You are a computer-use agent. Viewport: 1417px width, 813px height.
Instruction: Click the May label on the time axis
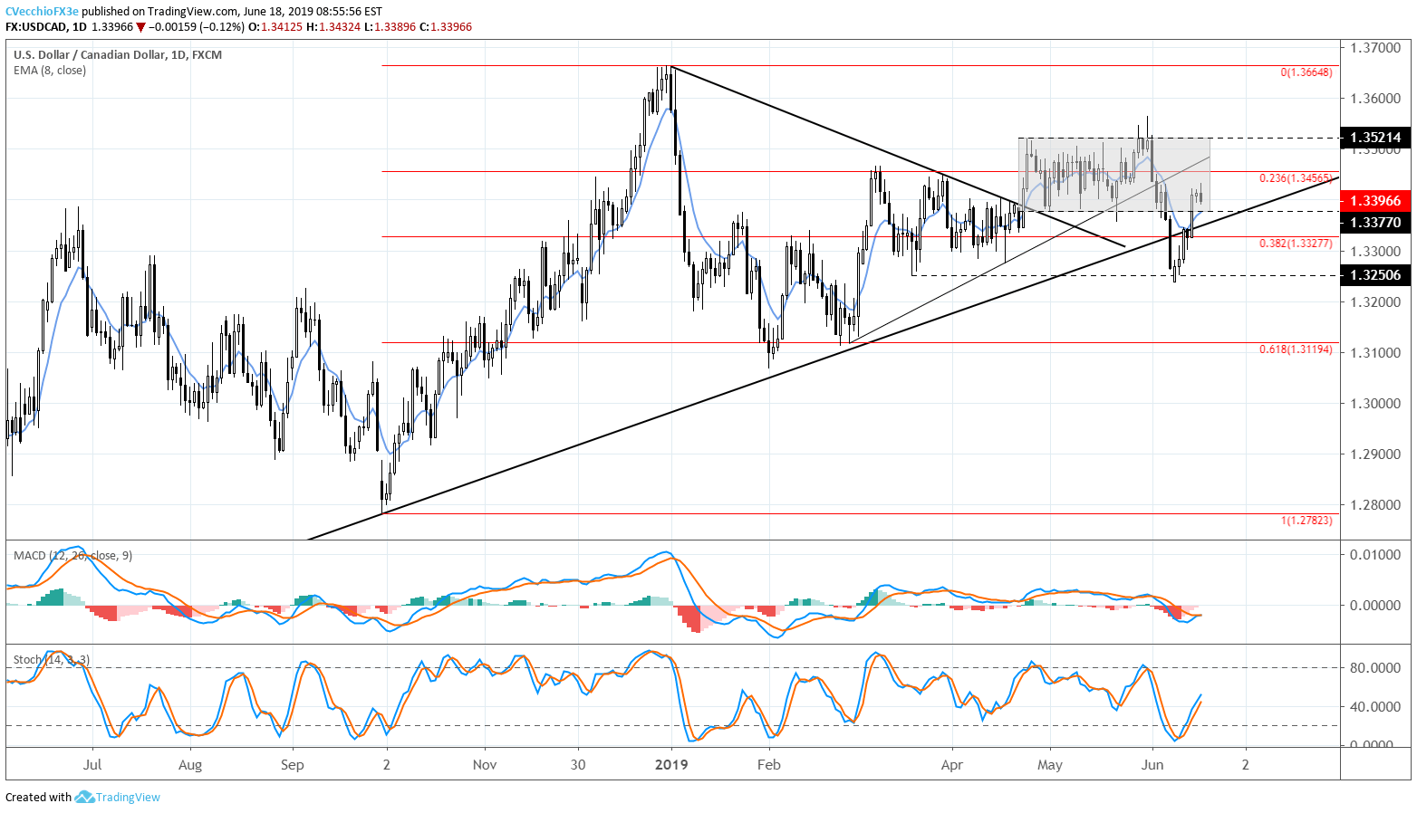(x=1050, y=764)
